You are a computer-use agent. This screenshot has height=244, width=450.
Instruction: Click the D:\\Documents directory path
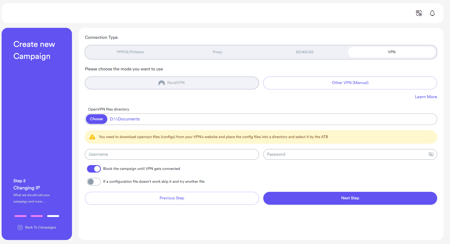pyautogui.click(x=125, y=119)
